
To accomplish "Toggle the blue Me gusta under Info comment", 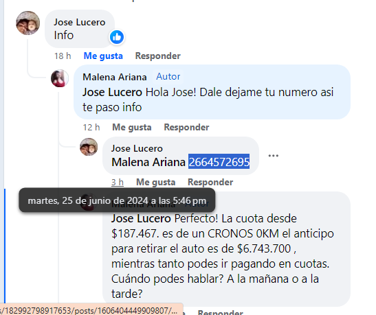I will click(x=103, y=56).
